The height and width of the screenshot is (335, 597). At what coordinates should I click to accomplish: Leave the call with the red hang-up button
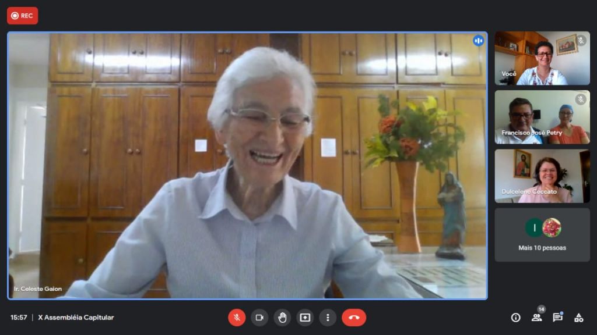(x=354, y=317)
